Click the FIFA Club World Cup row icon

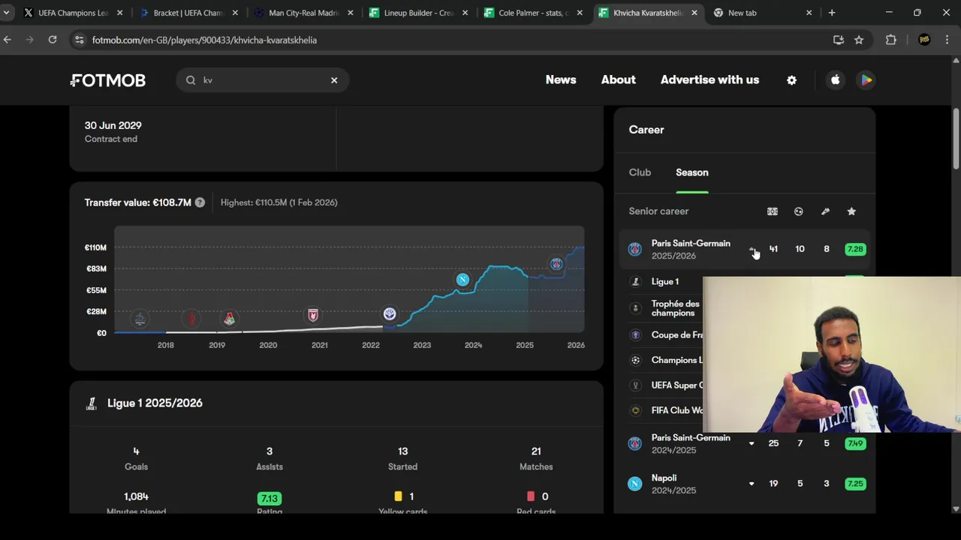(x=635, y=411)
